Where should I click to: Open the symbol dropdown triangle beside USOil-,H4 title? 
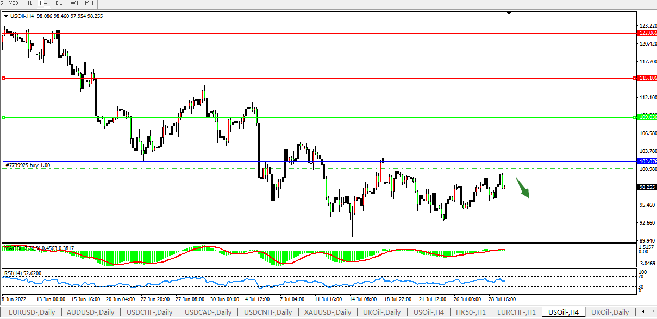coord(6,16)
